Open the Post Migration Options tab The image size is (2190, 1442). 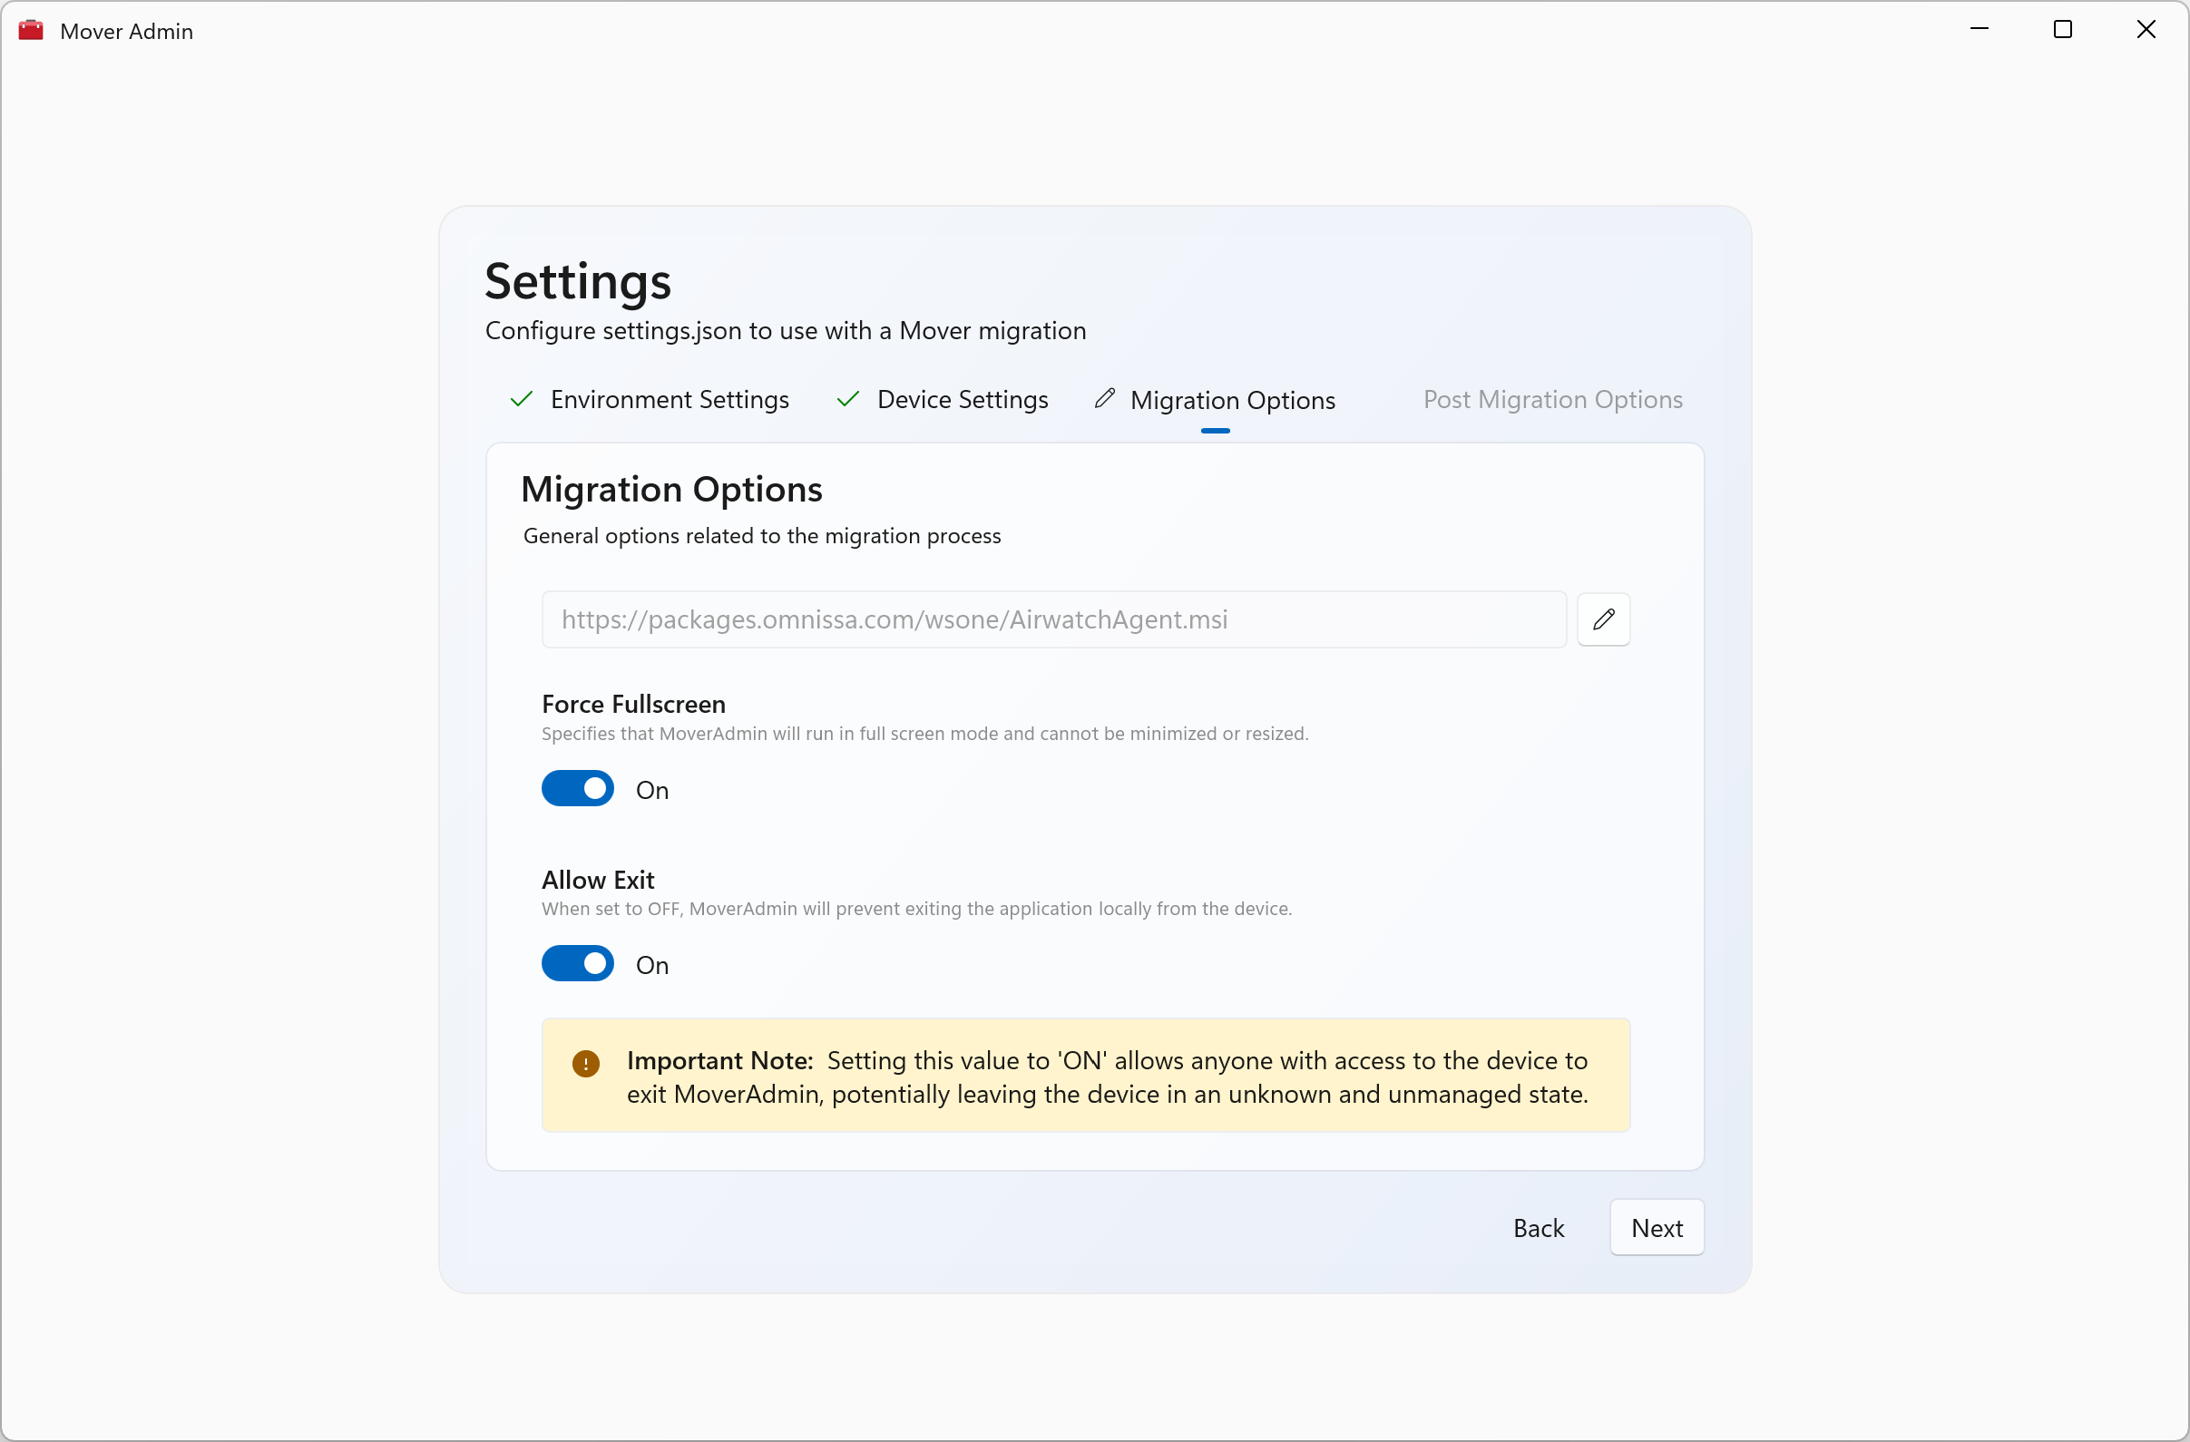(x=1552, y=400)
